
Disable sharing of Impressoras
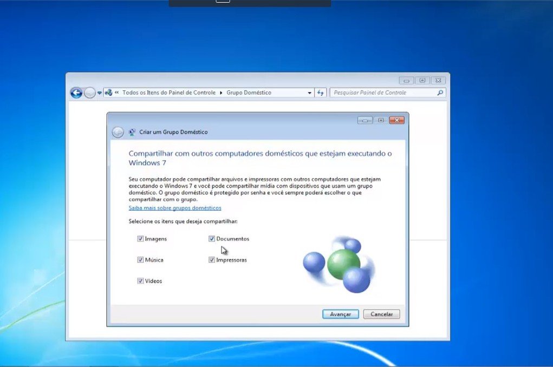tap(212, 260)
